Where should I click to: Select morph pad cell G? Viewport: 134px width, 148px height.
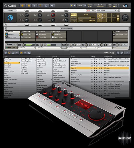click(109, 20)
